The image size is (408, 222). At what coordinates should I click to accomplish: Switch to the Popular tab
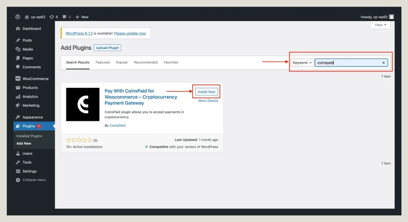122,63
